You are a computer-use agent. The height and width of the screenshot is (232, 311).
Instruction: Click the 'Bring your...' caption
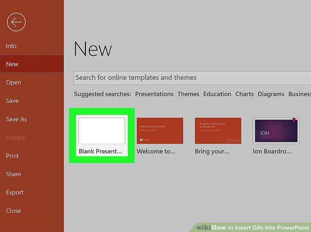pos(212,151)
